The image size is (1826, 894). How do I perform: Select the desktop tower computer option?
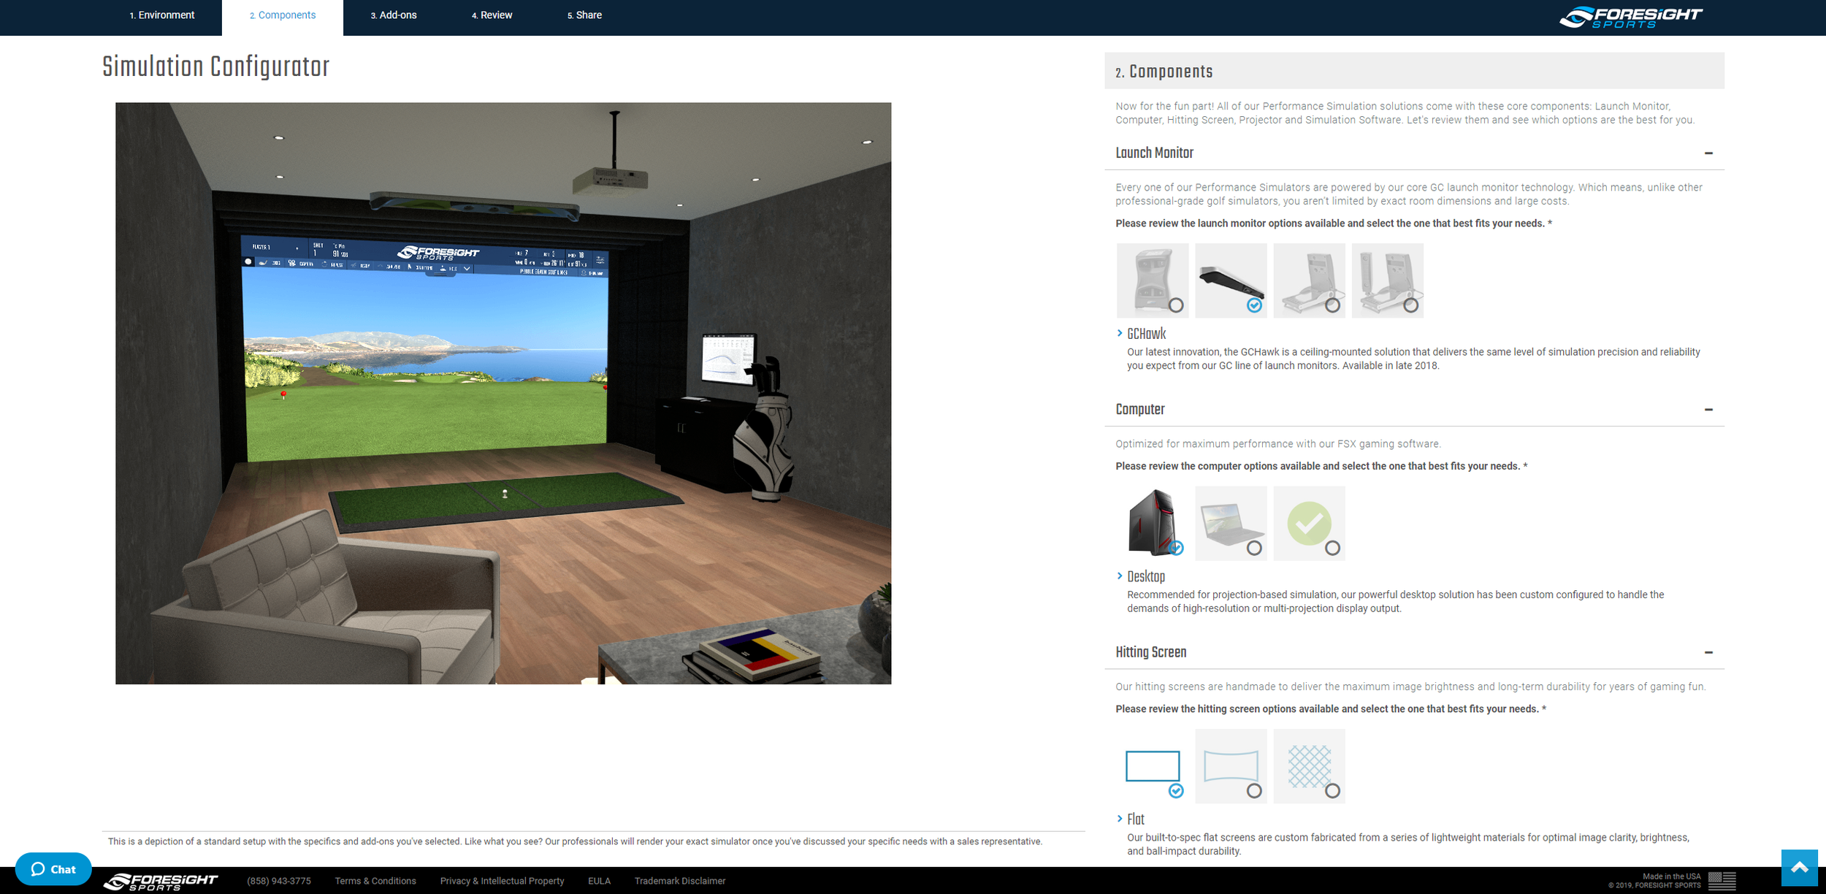point(1152,522)
